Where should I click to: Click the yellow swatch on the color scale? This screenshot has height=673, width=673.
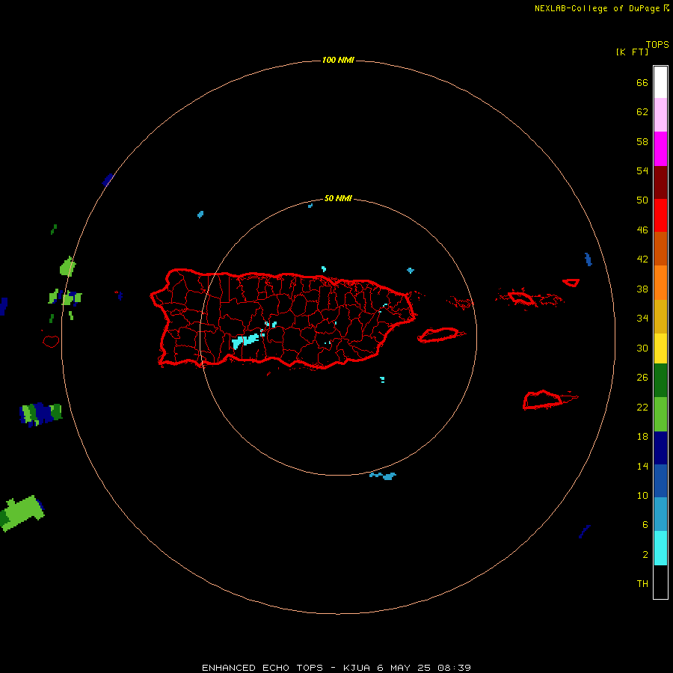[660, 348]
